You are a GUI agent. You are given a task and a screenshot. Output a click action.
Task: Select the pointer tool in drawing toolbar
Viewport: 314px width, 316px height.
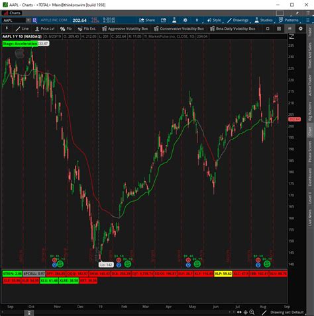point(7,28)
